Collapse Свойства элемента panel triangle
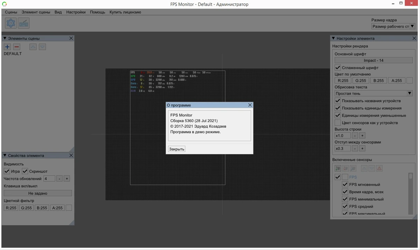This screenshot has height=250, width=420. coord(5,155)
